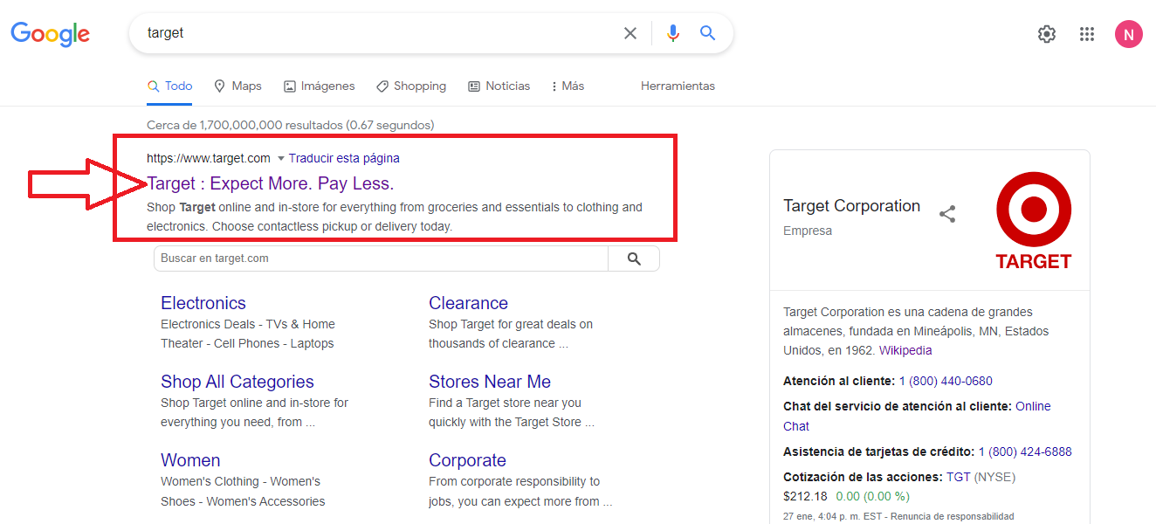Open the Clearance sitelink
This screenshot has height=524, width=1156.
pyautogui.click(x=468, y=303)
